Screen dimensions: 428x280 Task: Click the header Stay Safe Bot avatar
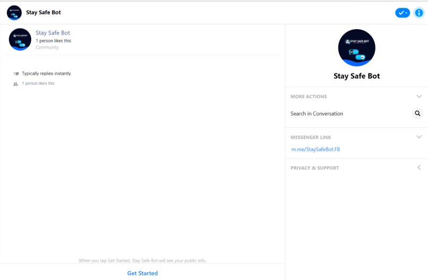coord(14,13)
